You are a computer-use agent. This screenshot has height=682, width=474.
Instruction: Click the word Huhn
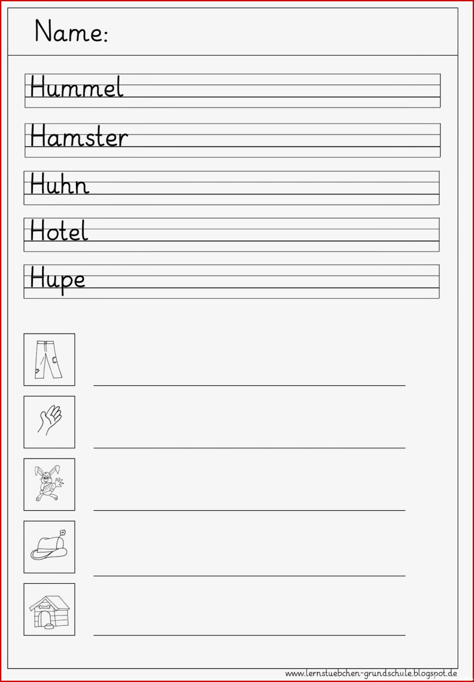coord(60,184)
